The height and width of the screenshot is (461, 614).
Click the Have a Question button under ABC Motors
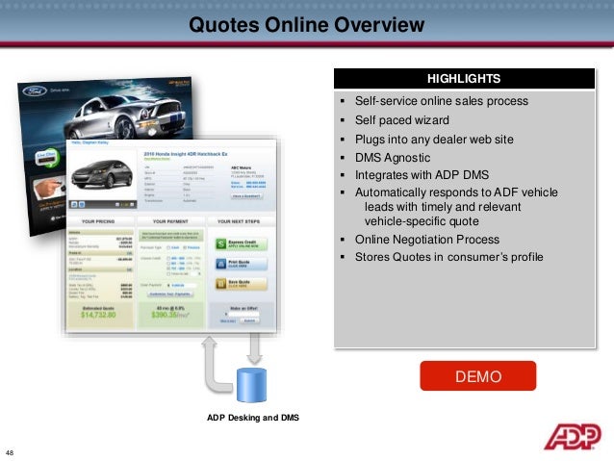[246, 195]
